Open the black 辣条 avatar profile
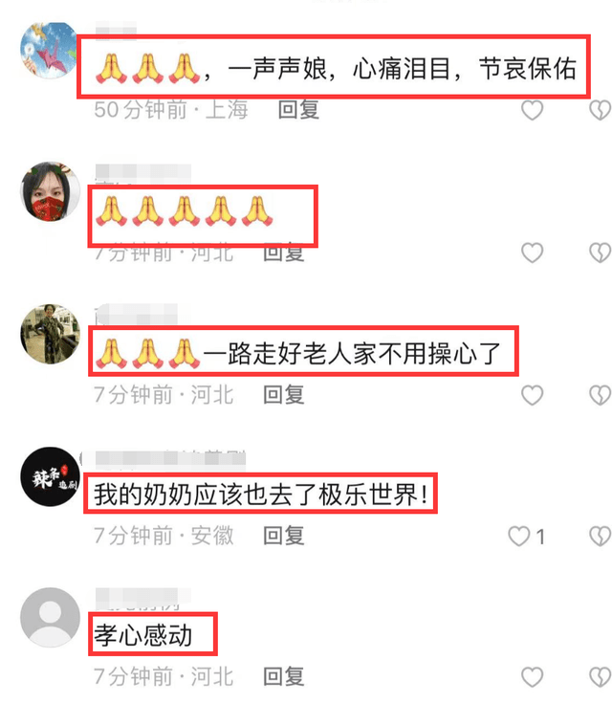Image resolution: width=612 pixels, height=704 pixels. pyautogui.click(x=50, y=476)
